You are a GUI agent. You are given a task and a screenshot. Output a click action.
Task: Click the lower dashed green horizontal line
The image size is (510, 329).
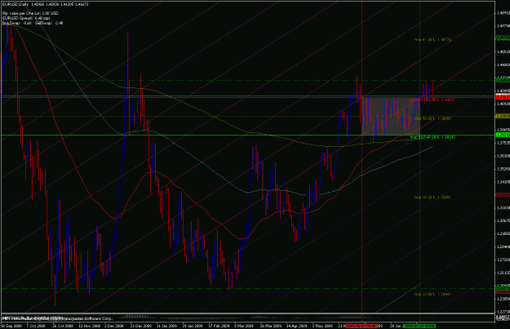247,289
